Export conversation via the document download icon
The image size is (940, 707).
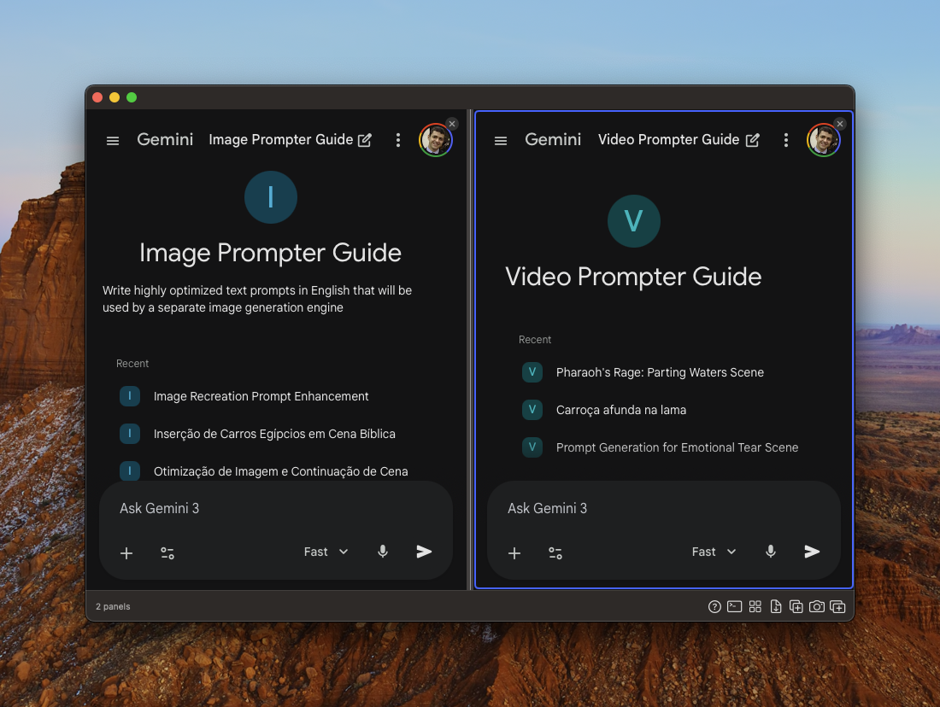(x=775, y=606)
